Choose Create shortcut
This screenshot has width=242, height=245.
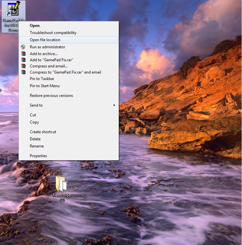point(69,132)
